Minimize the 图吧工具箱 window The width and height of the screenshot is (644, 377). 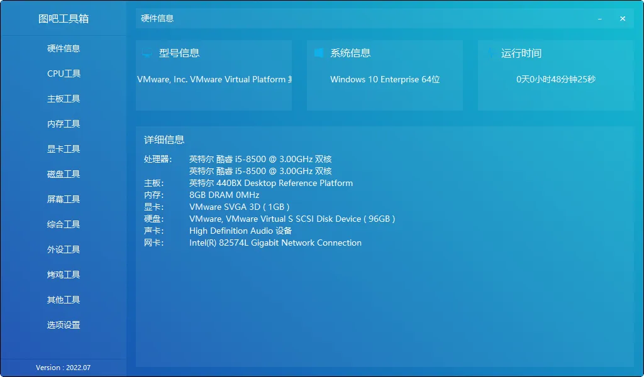point(600,19)
